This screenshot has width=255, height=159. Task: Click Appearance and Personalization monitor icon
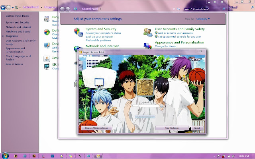(x=148, y=46)
